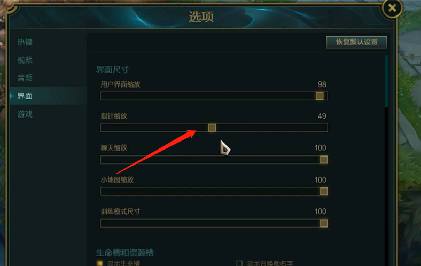Open the 热键 hotkeys tab
This screenshot has width=421, height=266.
25,42
